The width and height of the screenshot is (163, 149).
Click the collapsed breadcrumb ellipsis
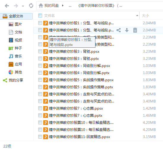point(70,6)
